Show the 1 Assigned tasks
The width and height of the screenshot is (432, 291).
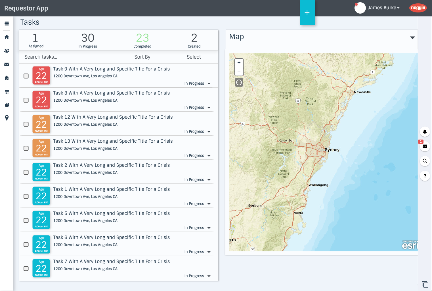[36, 40]
